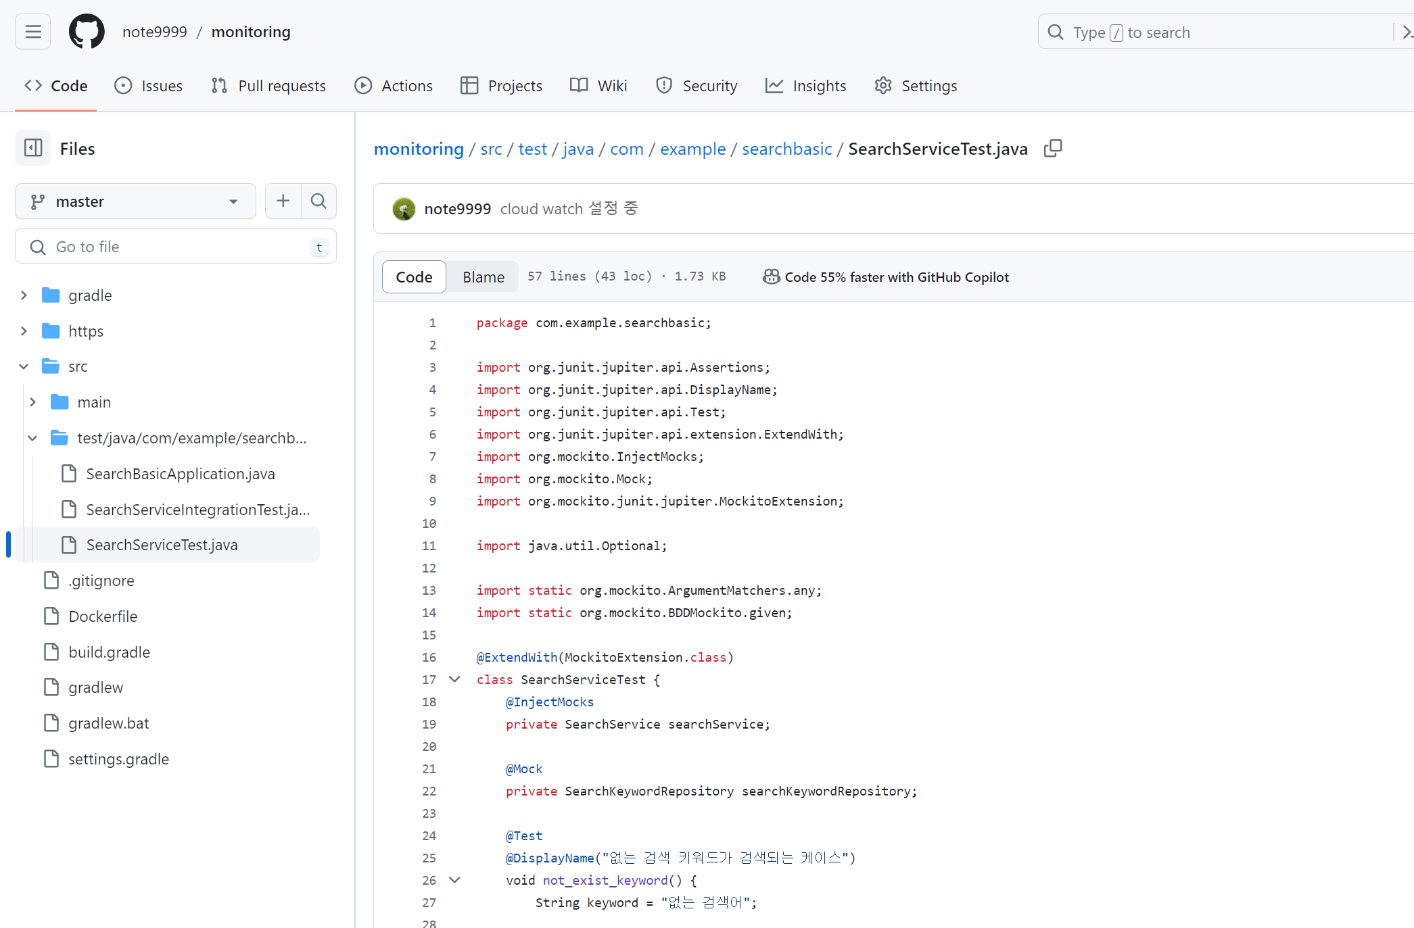Viewport: 1414px width, 928px height.
Task: Collapse the file tree side panel
Action: point(32,148)
